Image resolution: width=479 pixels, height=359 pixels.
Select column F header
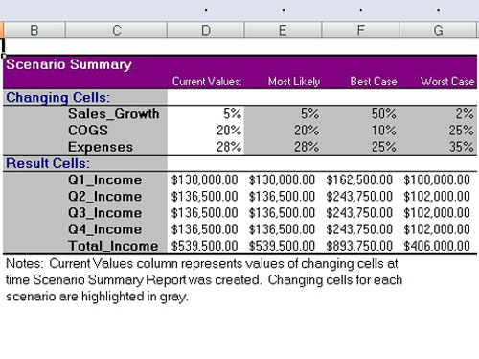pos(360,31)
